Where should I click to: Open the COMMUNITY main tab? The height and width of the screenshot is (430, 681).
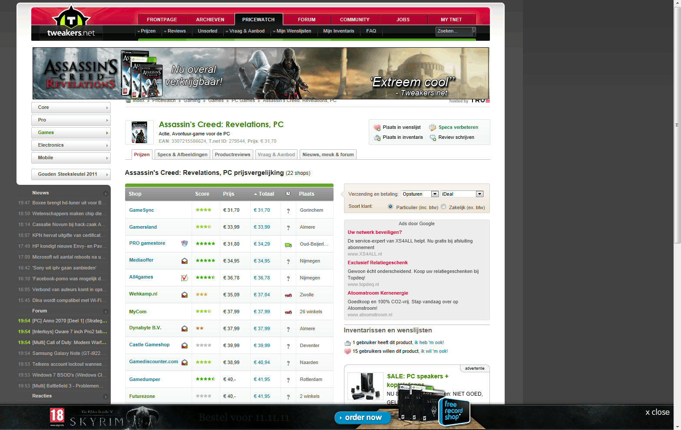coord(355,20)
